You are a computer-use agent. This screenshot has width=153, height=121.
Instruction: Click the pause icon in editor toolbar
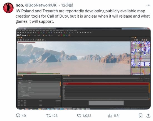(18, 35)
